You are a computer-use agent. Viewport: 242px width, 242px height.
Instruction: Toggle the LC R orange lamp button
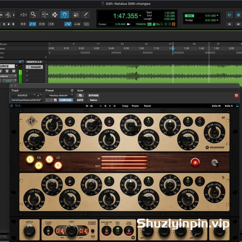[58, 166]
